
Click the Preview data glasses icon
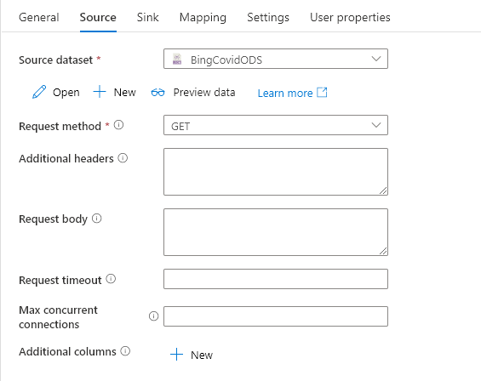pyautogui.click(x=158, y=92)
